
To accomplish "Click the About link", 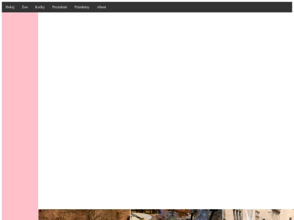I will click(x=101, y=7).
